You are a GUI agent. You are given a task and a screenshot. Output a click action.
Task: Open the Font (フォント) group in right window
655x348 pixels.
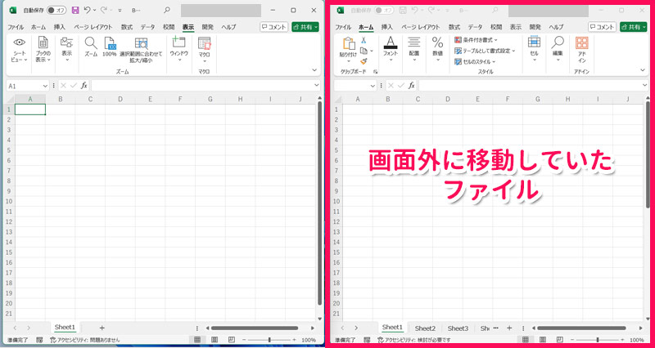(x=391, y=49)
